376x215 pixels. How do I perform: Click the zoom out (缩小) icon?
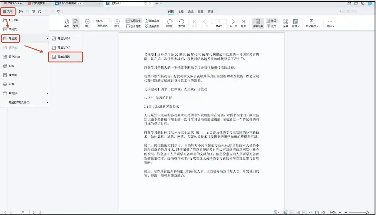tap(87, 23)
